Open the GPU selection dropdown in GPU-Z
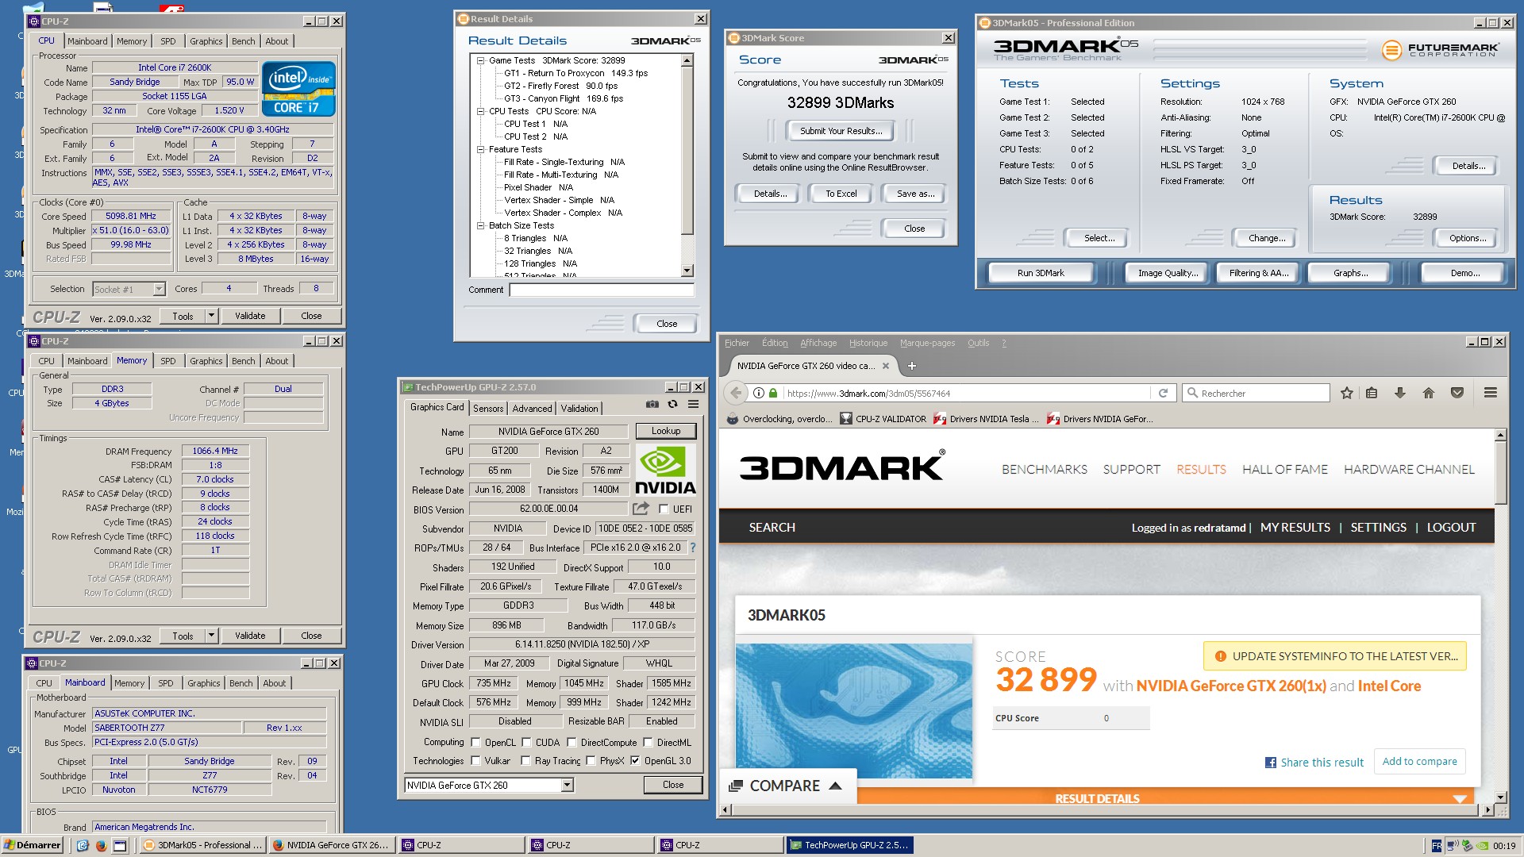 [x=567, y=786]
